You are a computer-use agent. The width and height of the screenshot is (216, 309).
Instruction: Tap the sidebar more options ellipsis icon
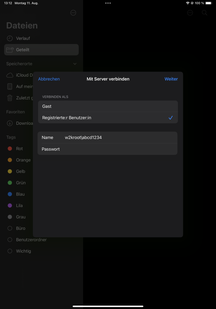[x=73, y=13]
